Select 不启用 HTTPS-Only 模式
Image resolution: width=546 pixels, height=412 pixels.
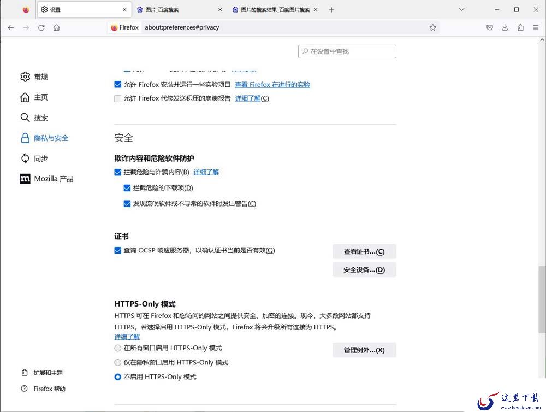point(118,377)
